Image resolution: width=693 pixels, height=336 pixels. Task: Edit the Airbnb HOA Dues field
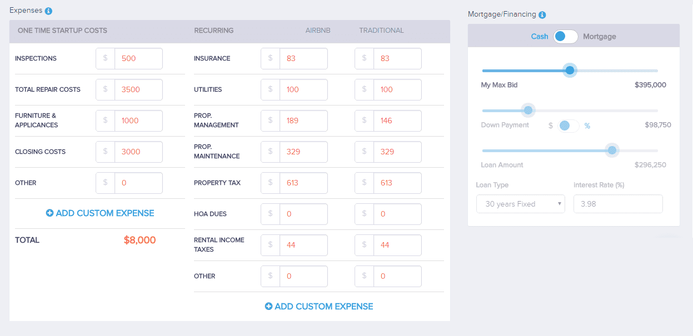(303, 214)
